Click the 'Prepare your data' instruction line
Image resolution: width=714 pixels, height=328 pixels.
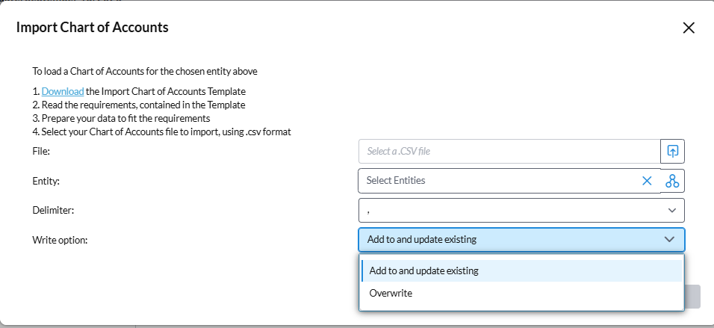pos(125,118)
